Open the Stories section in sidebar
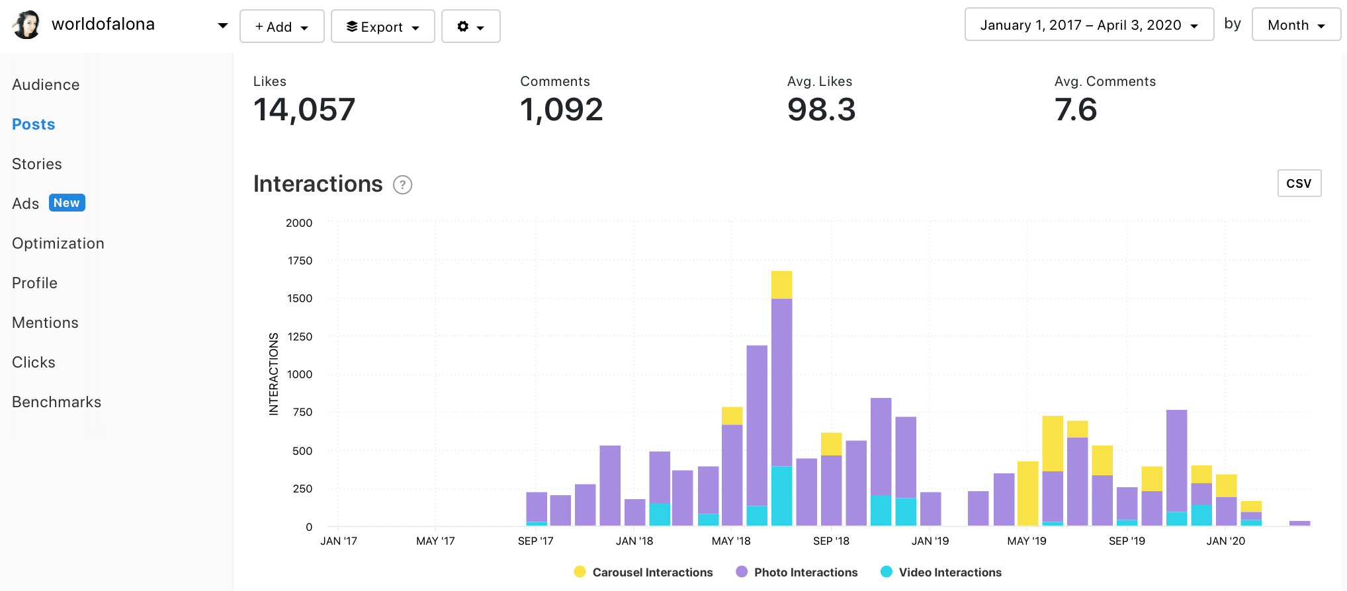 point(37,164)
